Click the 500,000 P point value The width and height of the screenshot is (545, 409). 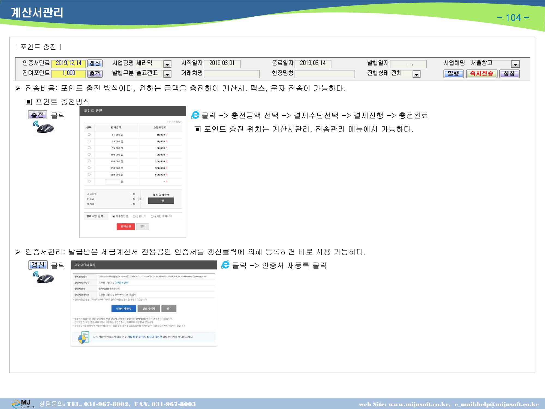click(x=161, y=175)
